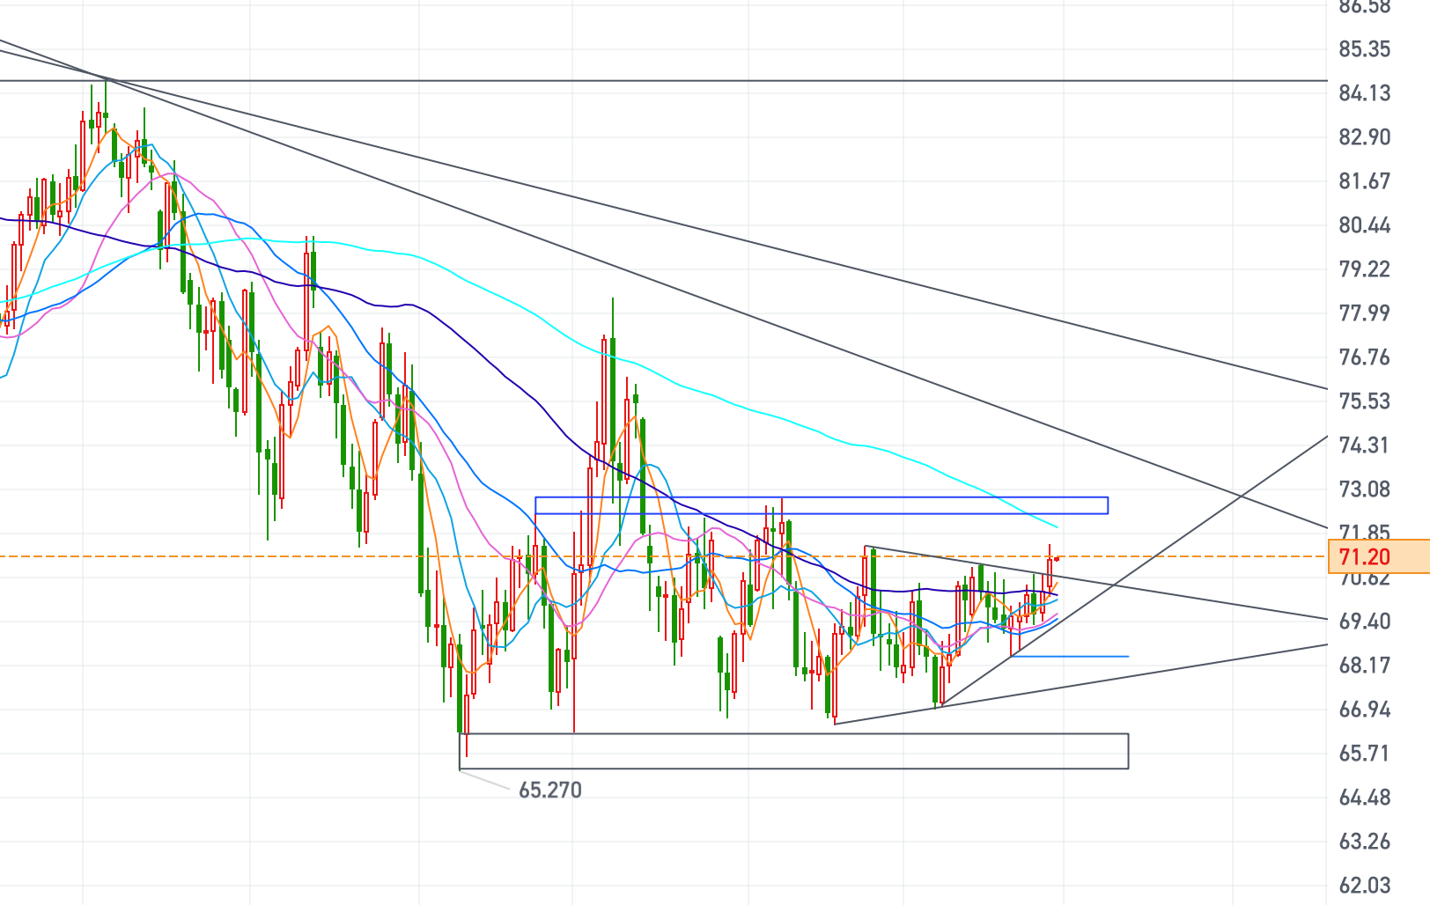Click the 84.13 price axis label
Screen dimensions: 1430x905
pos(1364,93)
